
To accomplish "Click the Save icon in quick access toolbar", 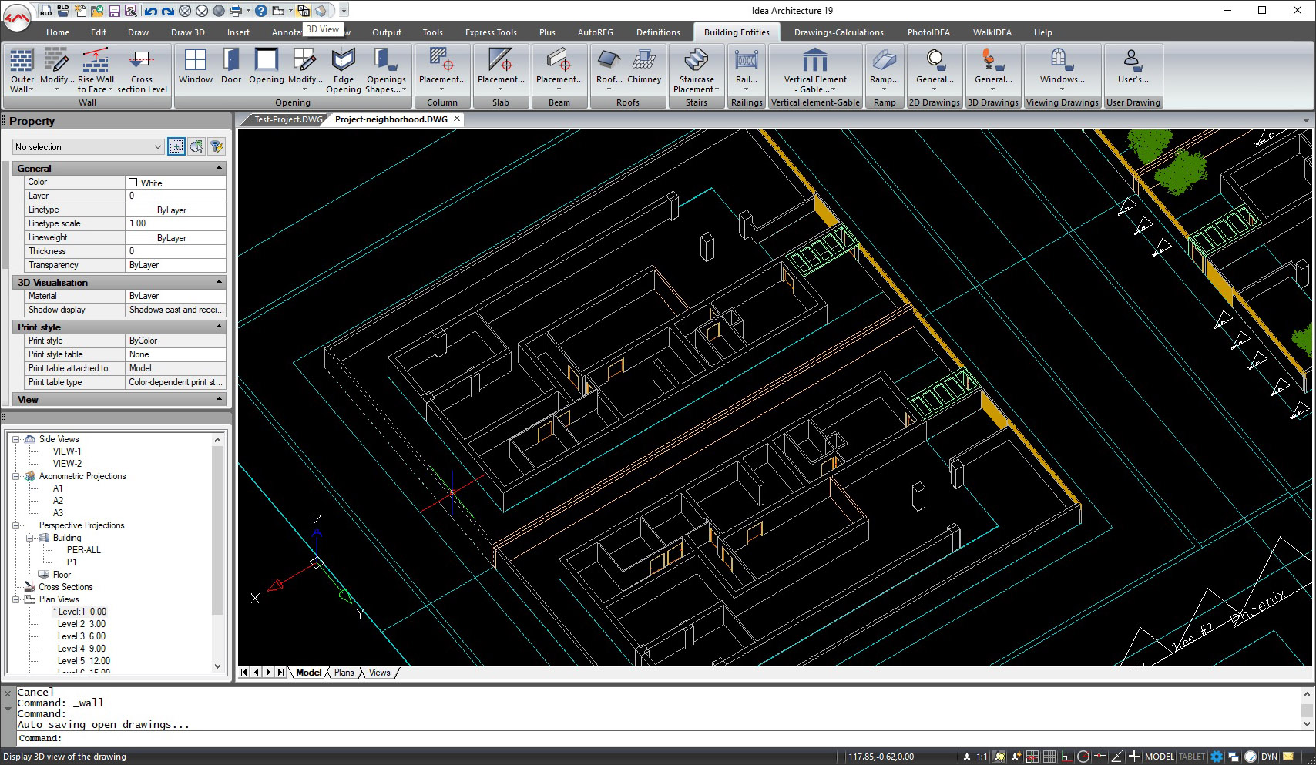I will [x=113, y=11].
